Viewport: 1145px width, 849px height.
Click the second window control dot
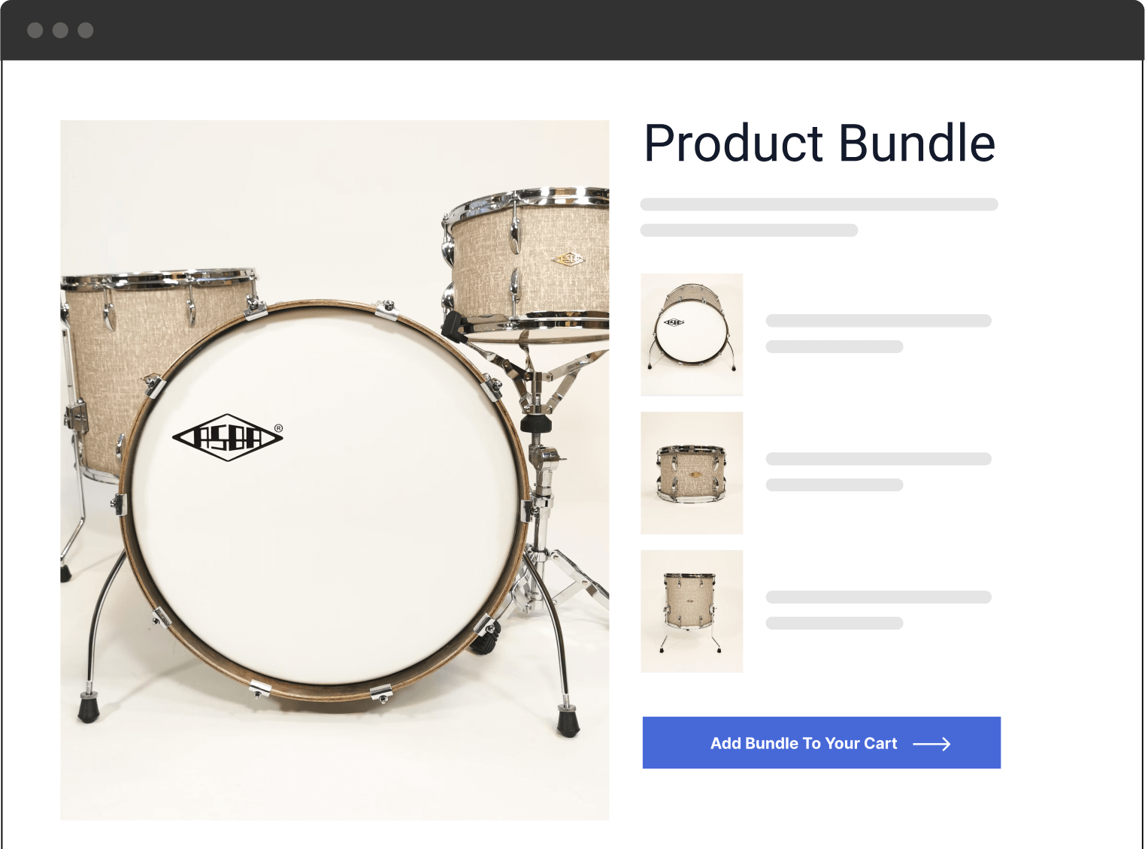pyautogui.click(x=61, y=30)
